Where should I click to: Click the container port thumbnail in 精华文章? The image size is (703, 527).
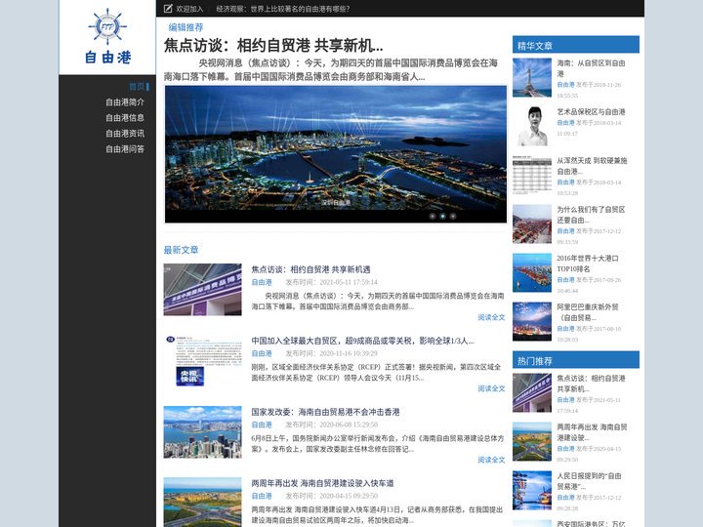(x=532, y=224)
